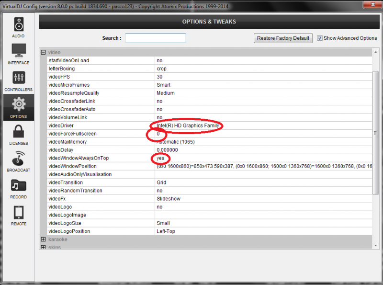Click the videoWindowAlwaysOnTop value 'yes'

160,158
